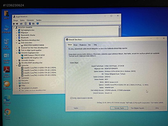Open Görünüm menu in Device Manager
Screen dimensions: 168x126
click(x=30, y=20)
